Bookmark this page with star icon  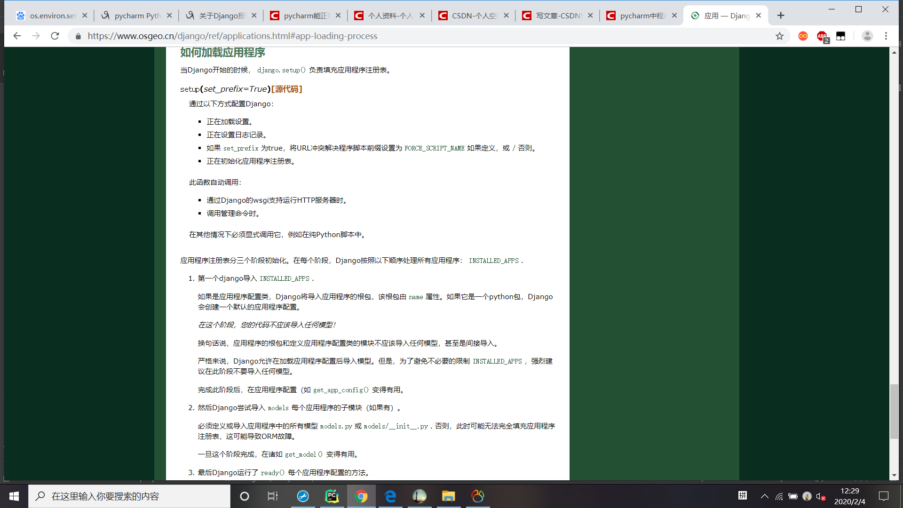(779, 36)
